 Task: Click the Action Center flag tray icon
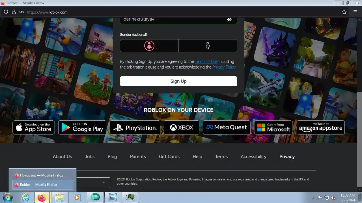coord(320,198)
